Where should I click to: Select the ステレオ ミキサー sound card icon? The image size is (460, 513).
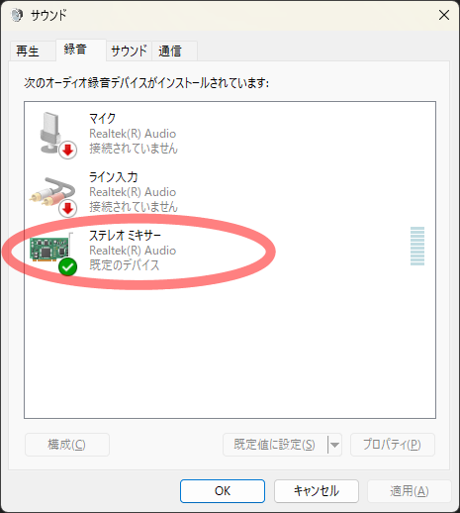coord(51,250)
